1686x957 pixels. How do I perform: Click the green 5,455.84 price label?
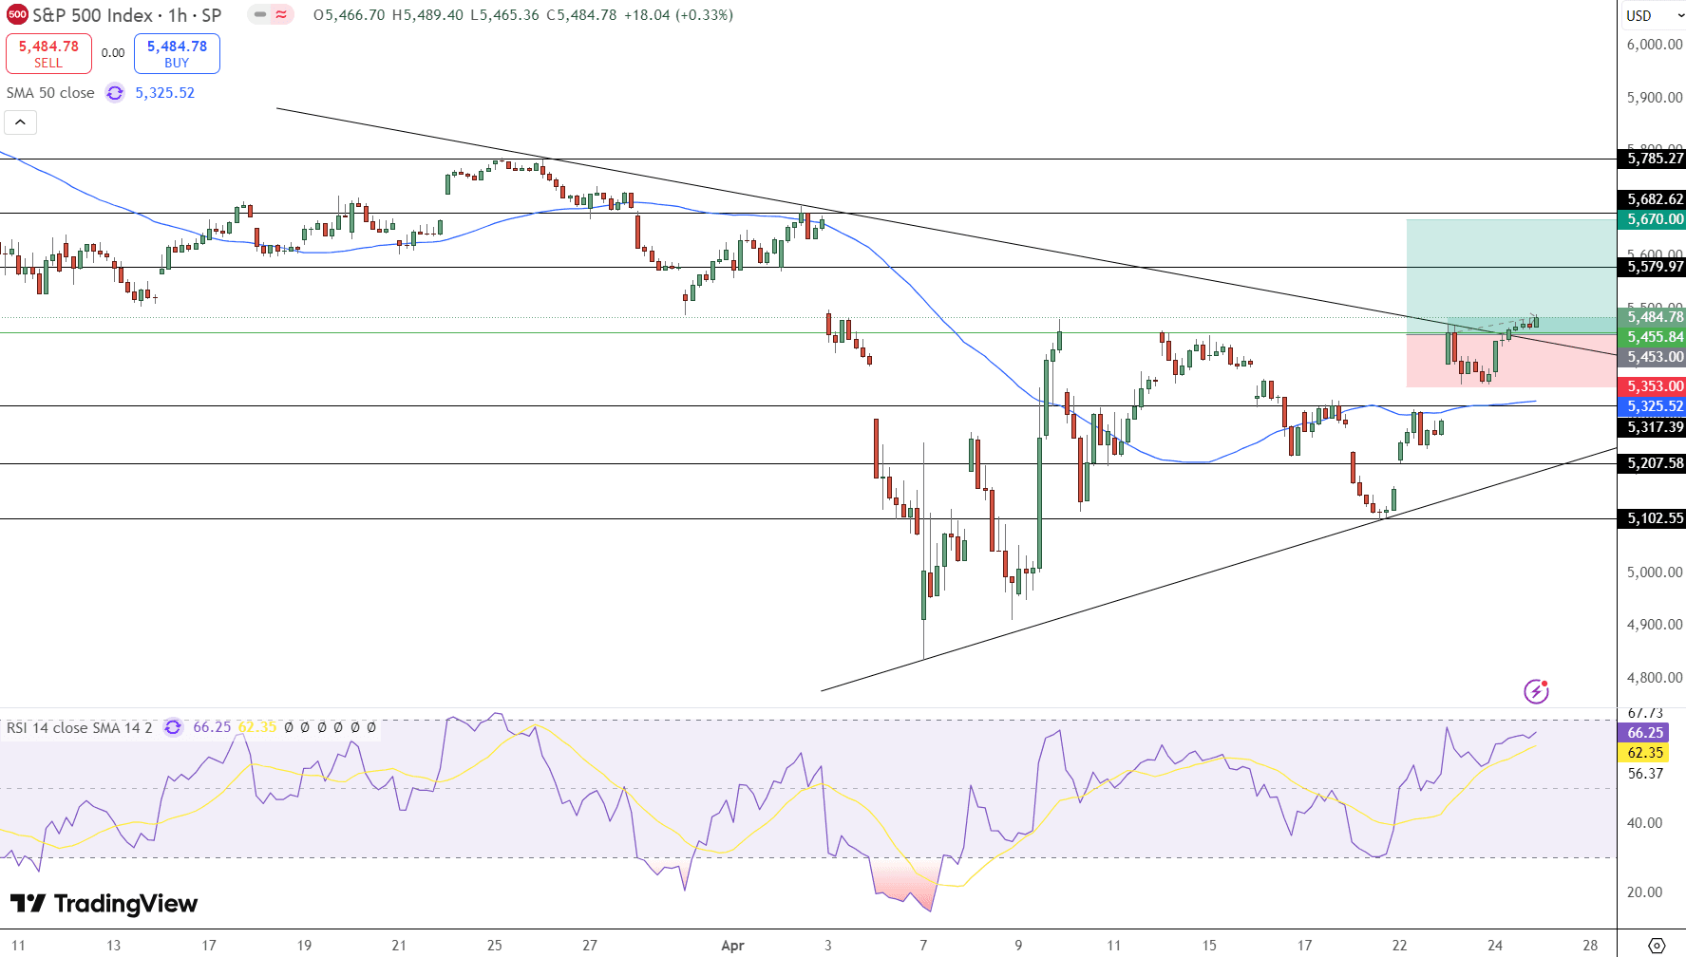tap(1651, 337)
